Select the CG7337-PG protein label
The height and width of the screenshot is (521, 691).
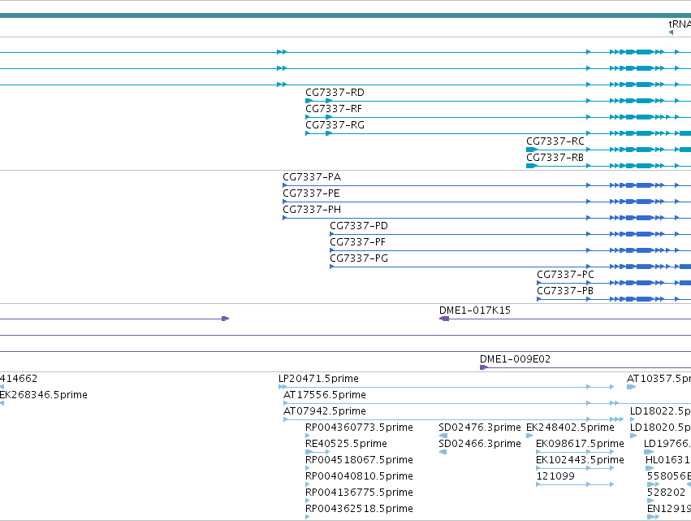359,259
